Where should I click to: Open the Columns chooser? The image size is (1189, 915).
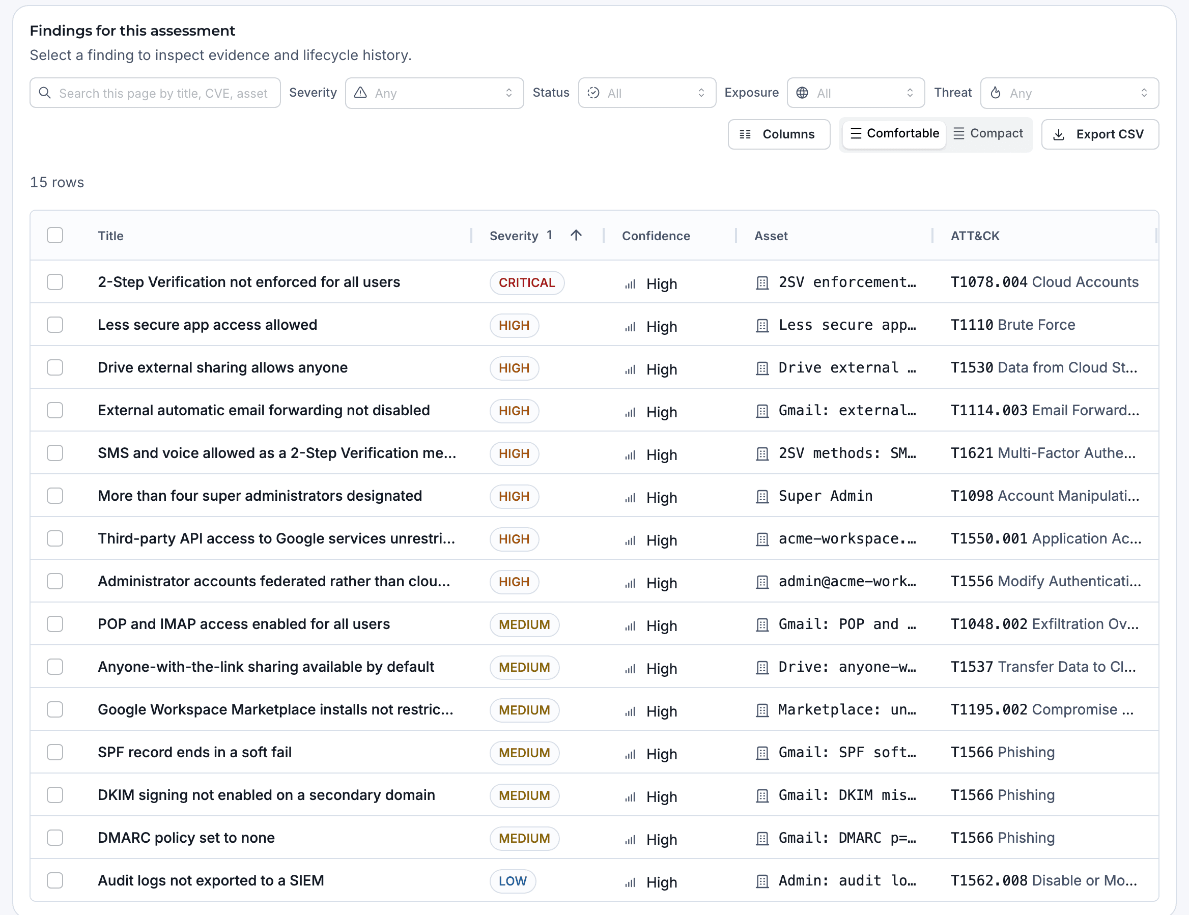tap(779, 134)
